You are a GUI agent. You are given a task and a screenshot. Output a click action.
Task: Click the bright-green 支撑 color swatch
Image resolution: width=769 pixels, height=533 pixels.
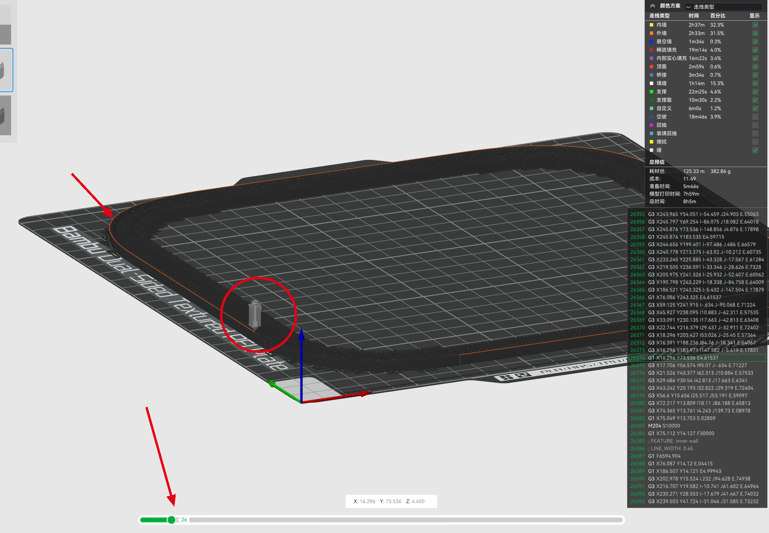point(652,91)
